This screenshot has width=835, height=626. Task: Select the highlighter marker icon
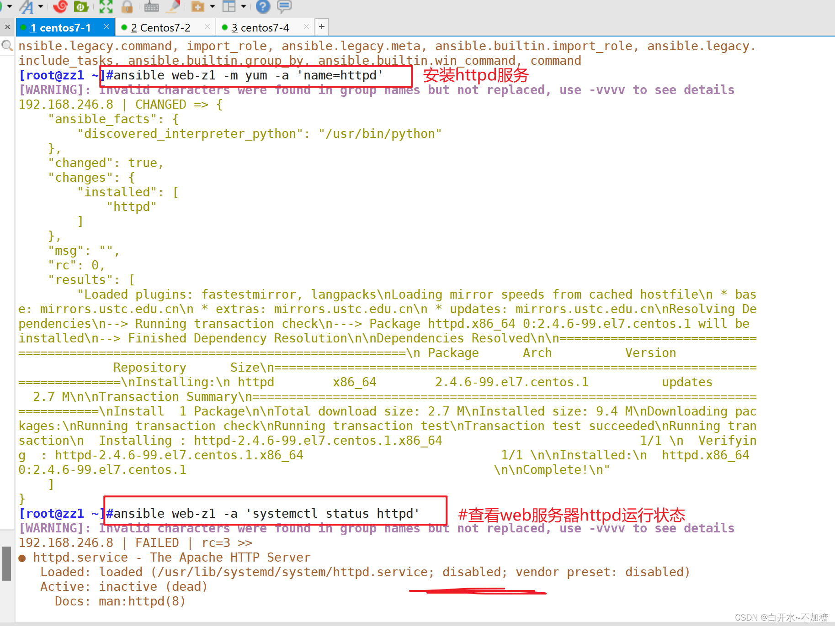tap(174, 6)
